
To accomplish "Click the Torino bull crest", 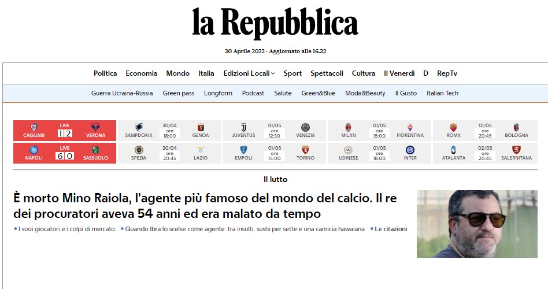I will coord(305,150).
